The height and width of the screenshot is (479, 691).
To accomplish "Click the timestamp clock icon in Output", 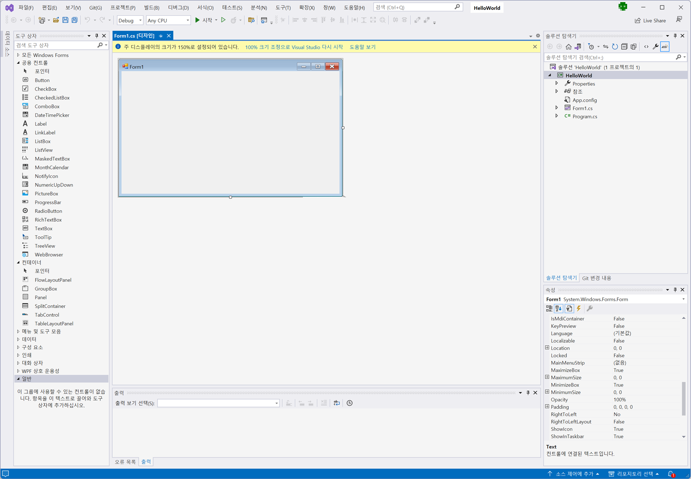I will pos(350,403).
